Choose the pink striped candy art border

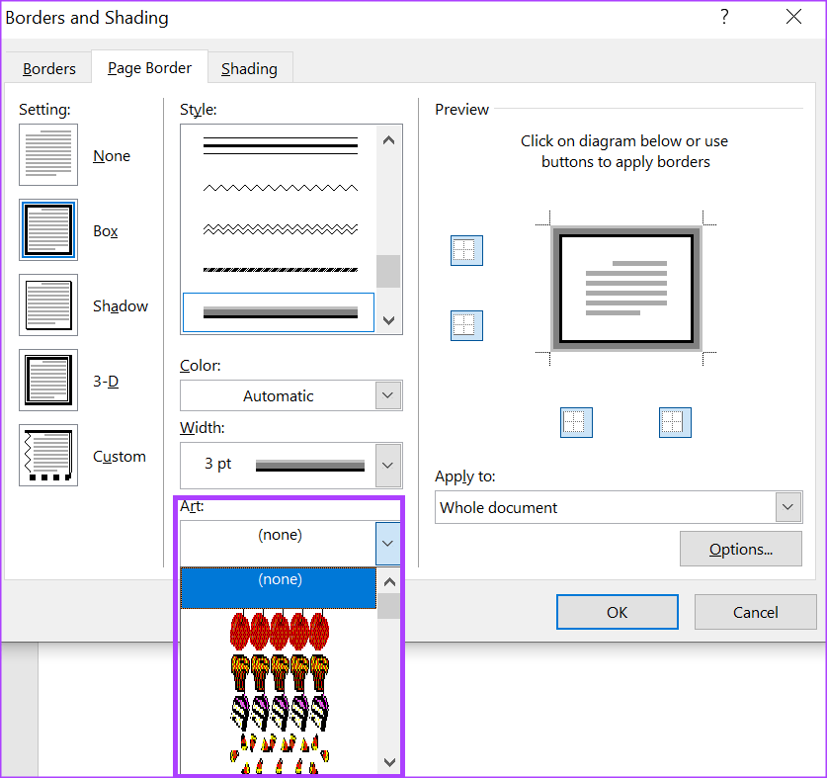tap(280, 713)
